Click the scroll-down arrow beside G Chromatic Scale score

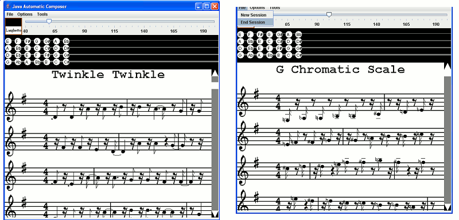[448, 207]
